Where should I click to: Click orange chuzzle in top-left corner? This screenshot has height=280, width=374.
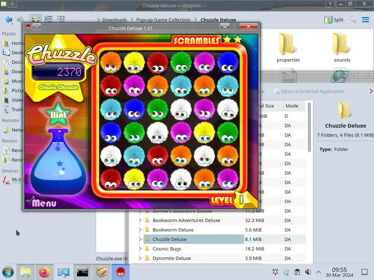[x=111, y=63]
